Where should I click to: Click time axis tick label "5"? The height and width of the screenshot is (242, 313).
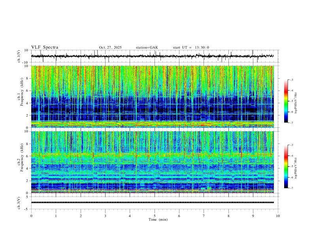coord(155,216)
